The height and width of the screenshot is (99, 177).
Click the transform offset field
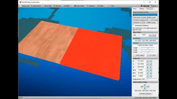tap(145, 91)
